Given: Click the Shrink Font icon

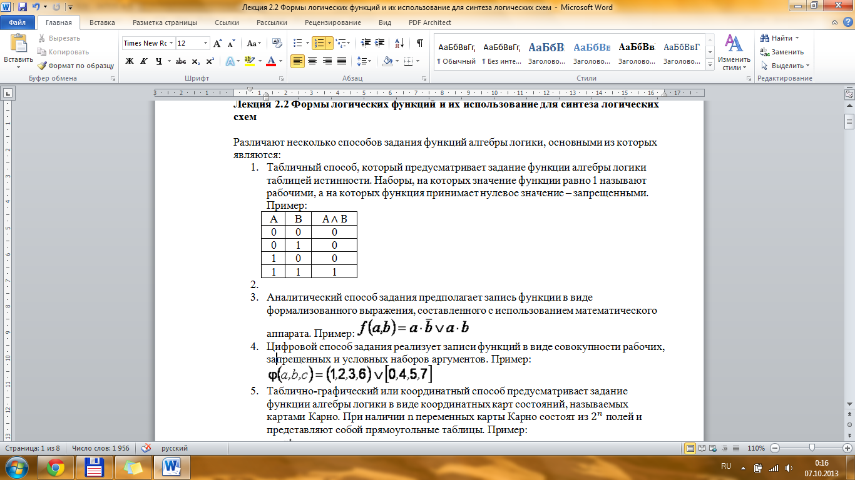Looking at the screenshot, I should tap(232, 43).
